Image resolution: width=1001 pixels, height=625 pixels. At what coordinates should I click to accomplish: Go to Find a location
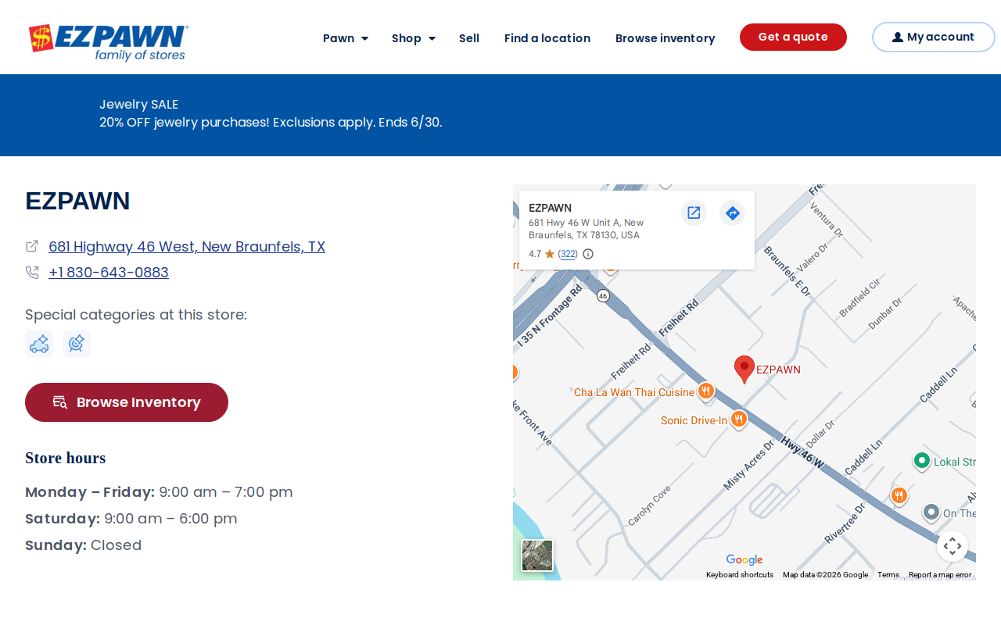[x=547, y=38]
